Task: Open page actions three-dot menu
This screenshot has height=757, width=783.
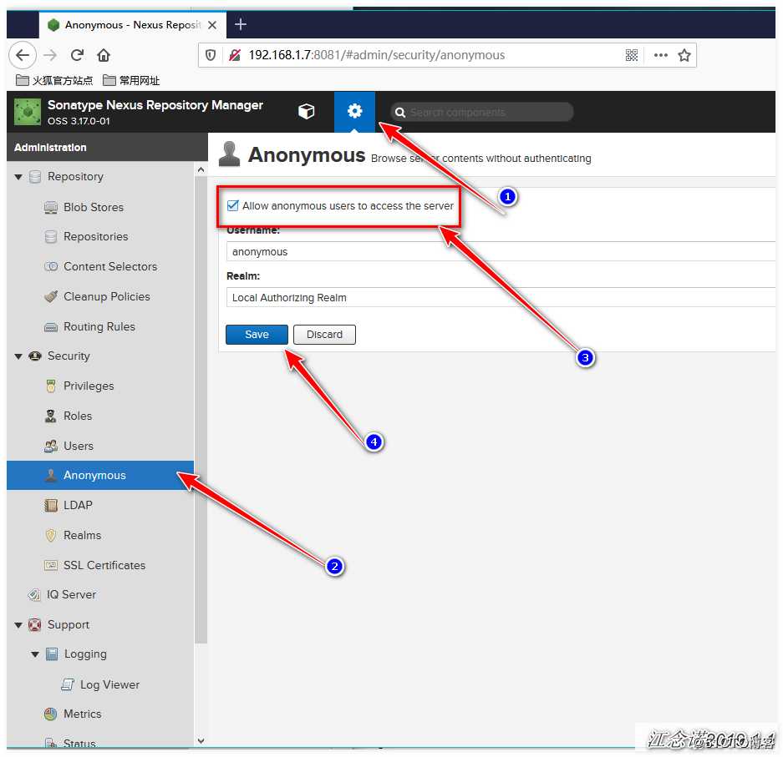Action: [x=660, y=55]
